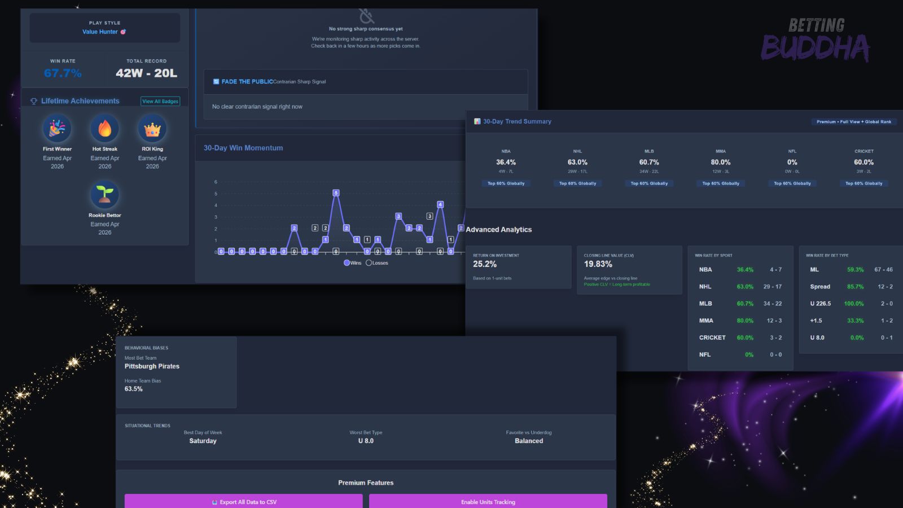Select the MMA Top 60% Globally badge
The height and width of the screenshot is (508, 903).
point(721,183)
